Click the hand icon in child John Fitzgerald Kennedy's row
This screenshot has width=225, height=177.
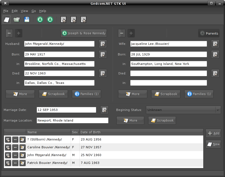click(8, 155)
